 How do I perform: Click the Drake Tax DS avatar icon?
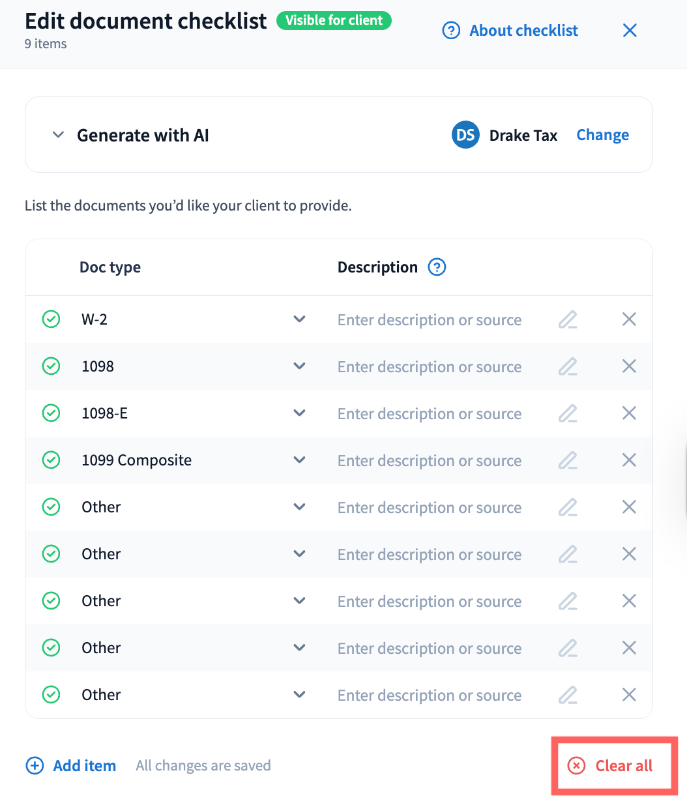(x=465, y=135)
